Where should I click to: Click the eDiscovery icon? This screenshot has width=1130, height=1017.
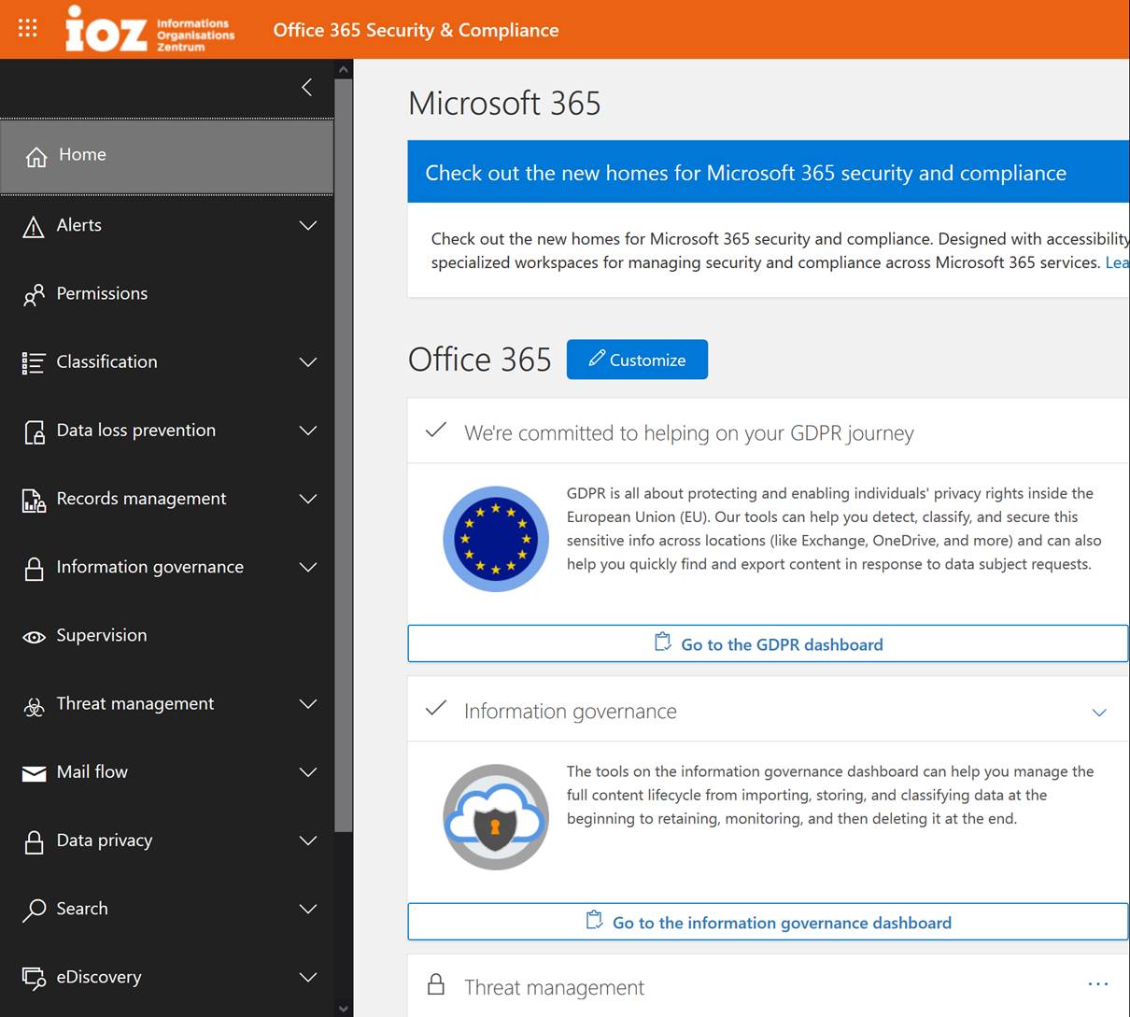(x=34, y=978)
